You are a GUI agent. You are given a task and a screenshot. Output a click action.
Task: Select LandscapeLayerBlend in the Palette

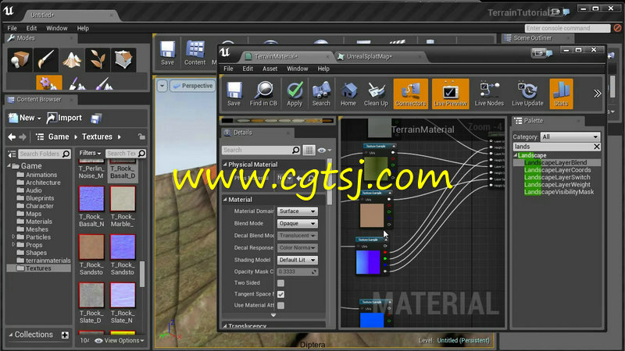tap(555, 163)
